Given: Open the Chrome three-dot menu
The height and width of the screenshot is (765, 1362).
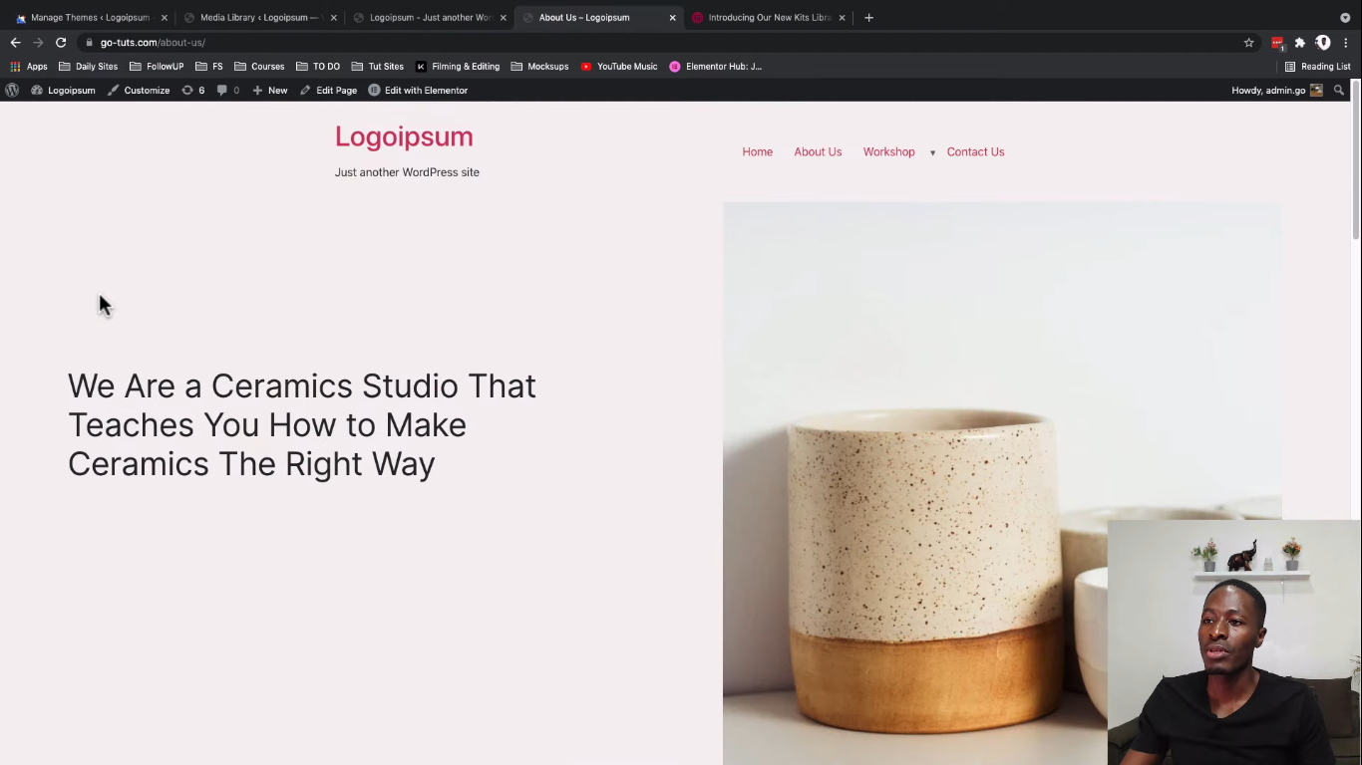Looking at the screenshot, I should pos(1346,43).
